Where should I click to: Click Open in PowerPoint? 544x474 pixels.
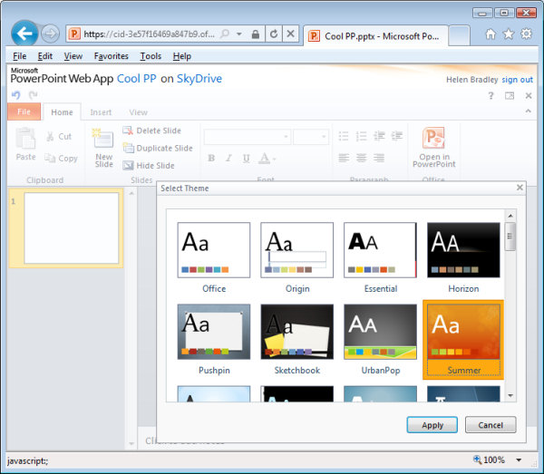433,147
